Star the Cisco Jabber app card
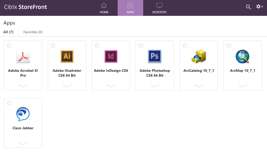Image resolution: width=267 pixels, height=152 pixels. click(x=9, y=103)
